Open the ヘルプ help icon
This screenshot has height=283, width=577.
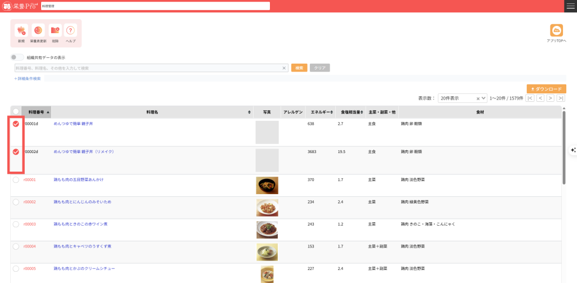point(70,31)
